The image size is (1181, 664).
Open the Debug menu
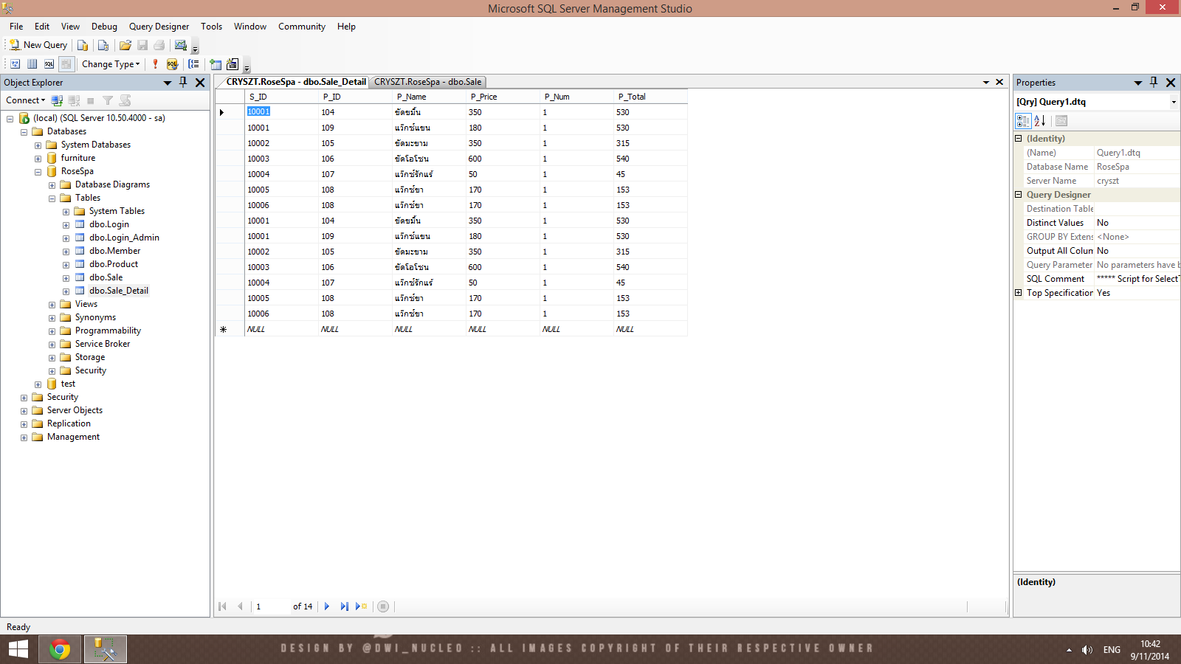click(x=104, y=27)
